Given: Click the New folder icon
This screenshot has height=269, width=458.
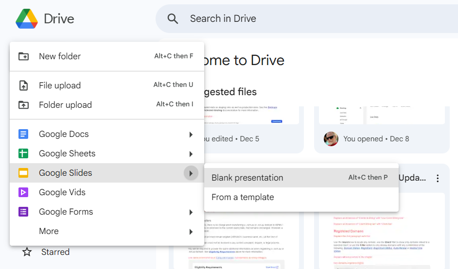Looking at the screenshot, I should (x=24, y=56).
